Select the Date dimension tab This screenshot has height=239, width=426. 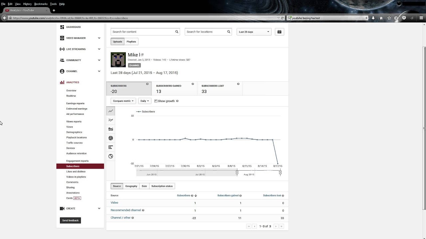tap(144, 186)
